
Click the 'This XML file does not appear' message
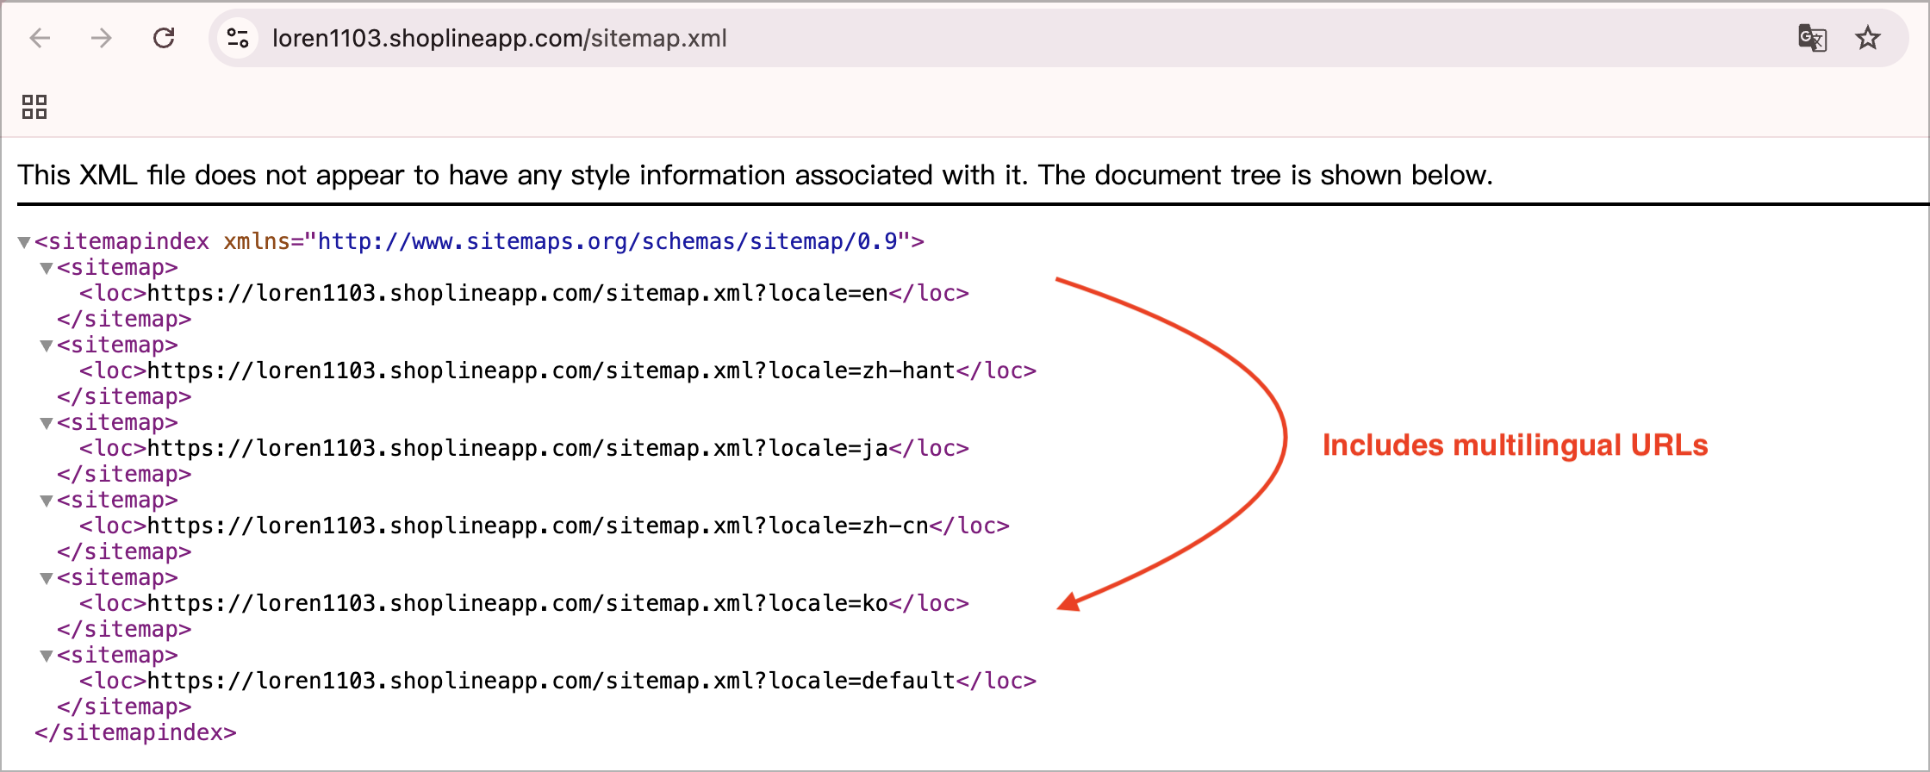pos(755,175)
